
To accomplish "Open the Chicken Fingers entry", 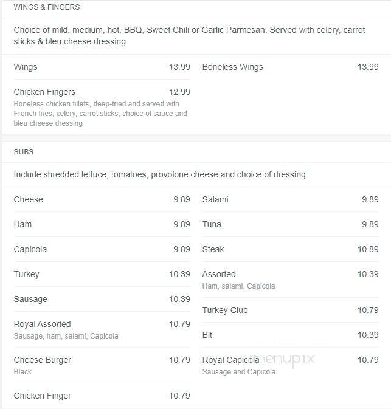I will (x=102, y=107).
